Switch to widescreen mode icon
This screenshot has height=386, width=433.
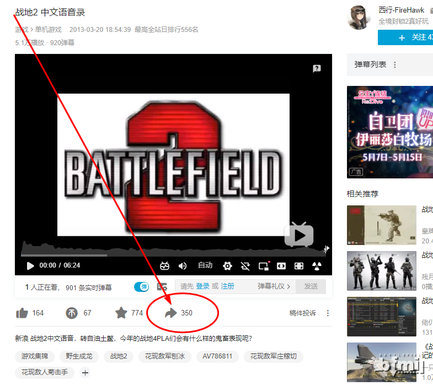click(281, 266)
